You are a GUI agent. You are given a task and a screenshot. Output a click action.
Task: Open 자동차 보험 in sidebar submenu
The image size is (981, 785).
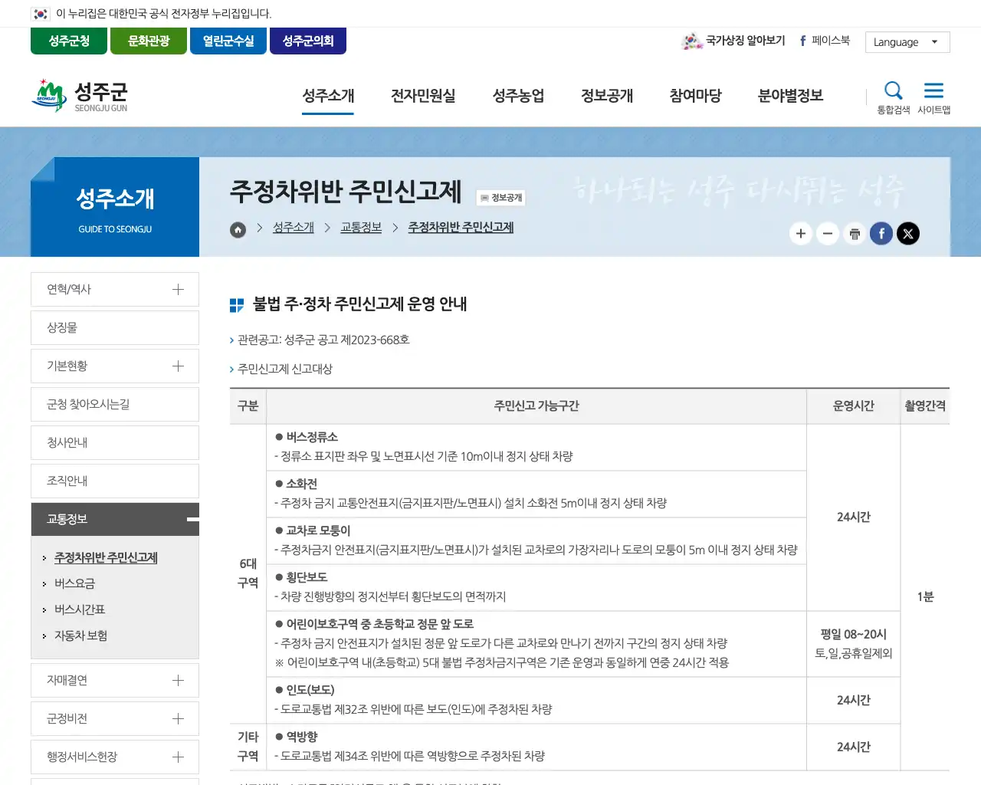80,636
